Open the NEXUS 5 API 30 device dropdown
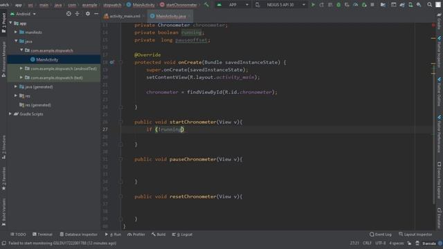 (280, 5)
